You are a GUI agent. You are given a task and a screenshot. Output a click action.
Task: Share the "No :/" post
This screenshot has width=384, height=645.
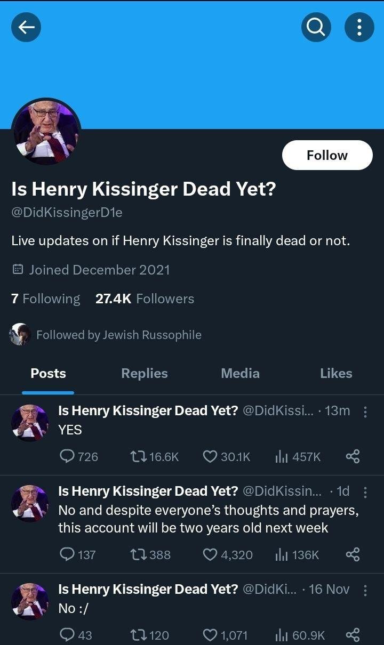pyautogui.click(x=353, y=635)
